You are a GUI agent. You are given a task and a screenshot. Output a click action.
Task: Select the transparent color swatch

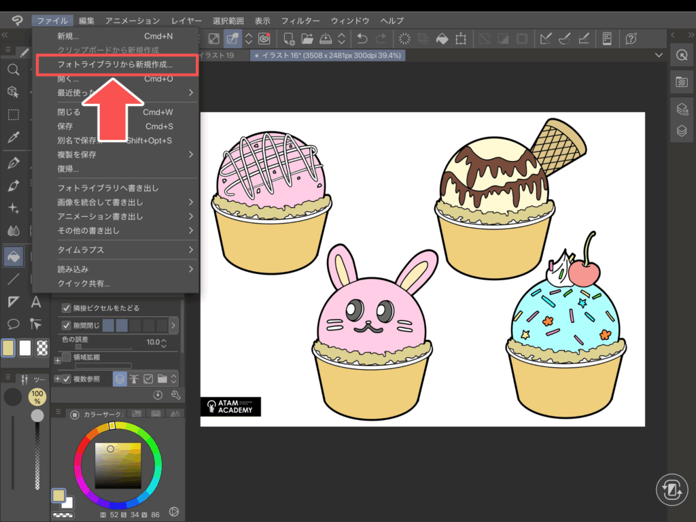pyautogui.click(x=42, y=348)
